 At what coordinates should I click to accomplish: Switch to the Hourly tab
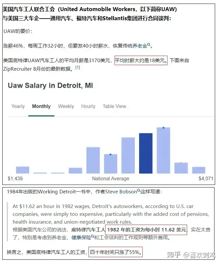[88, 106]
